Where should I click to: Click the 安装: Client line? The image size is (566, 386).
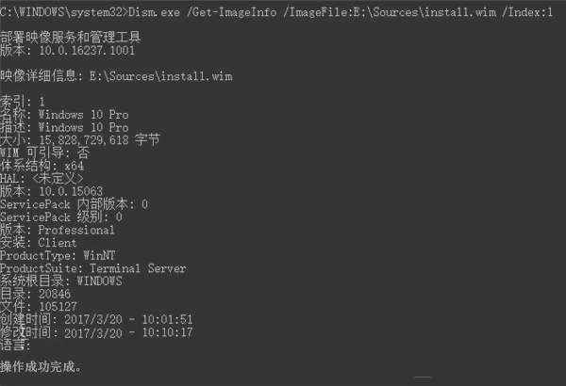(x=39, y=243)
